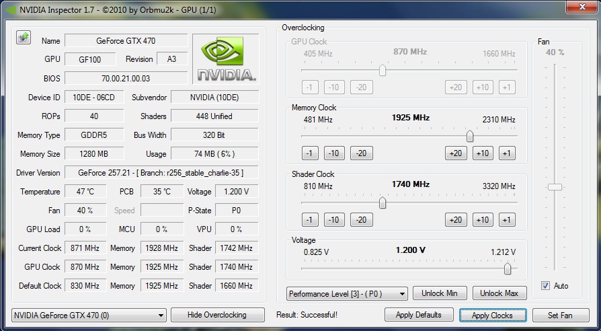Click the Memory Clock -20 button

361,153
